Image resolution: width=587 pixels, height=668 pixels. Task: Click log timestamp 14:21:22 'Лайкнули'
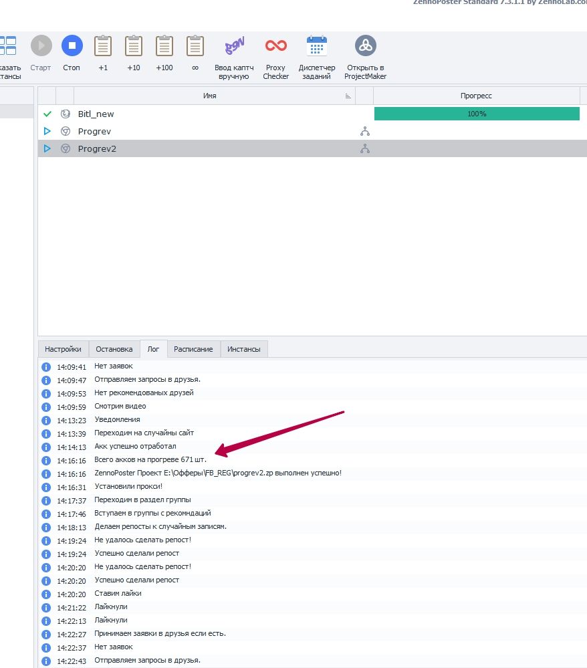pyautogui.click(x=72, y=608)
